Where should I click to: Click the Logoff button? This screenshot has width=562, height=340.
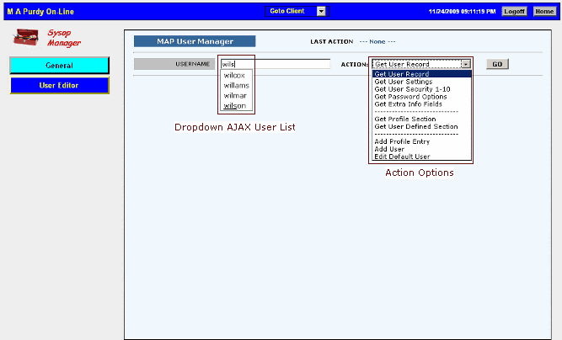[x=514, y=12]
